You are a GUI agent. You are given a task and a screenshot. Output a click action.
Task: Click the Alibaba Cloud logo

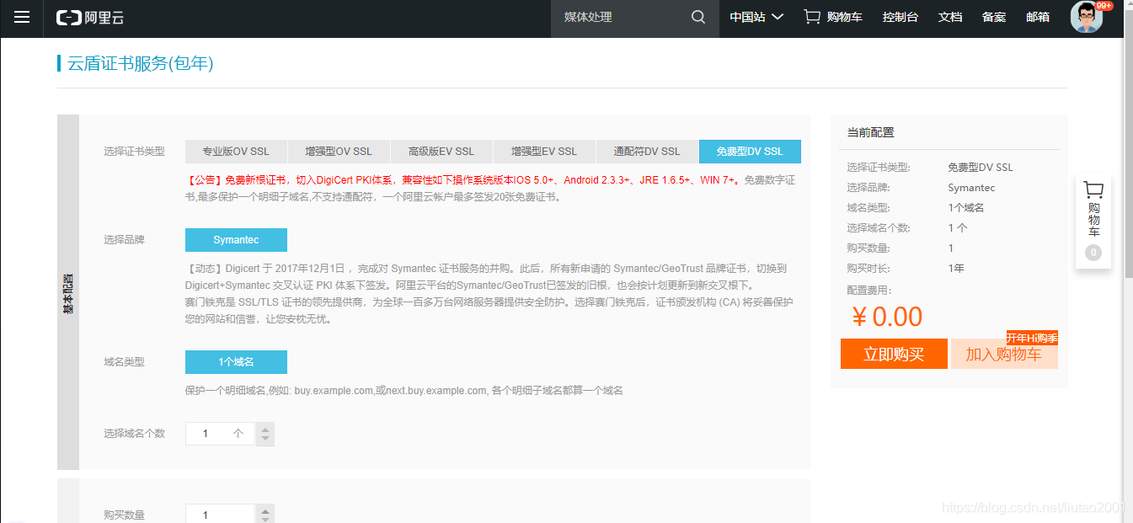tap(90, 18)
